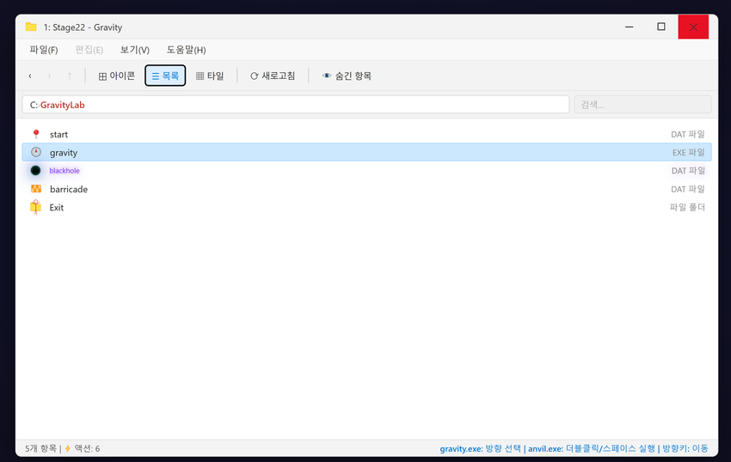Select the blackhole file name
Screen dimensions: 731x462
[64, 171]
